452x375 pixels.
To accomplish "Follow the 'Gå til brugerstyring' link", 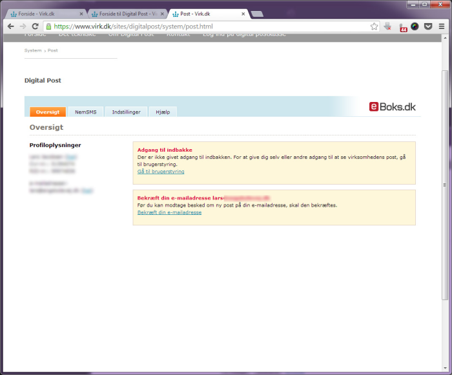I will [161, 172].
